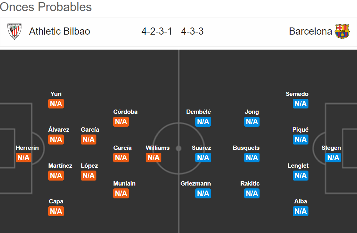Click Stegen's blue N/A badge
The width and height of the screenshot is (357, 233).
pos(333,157)
